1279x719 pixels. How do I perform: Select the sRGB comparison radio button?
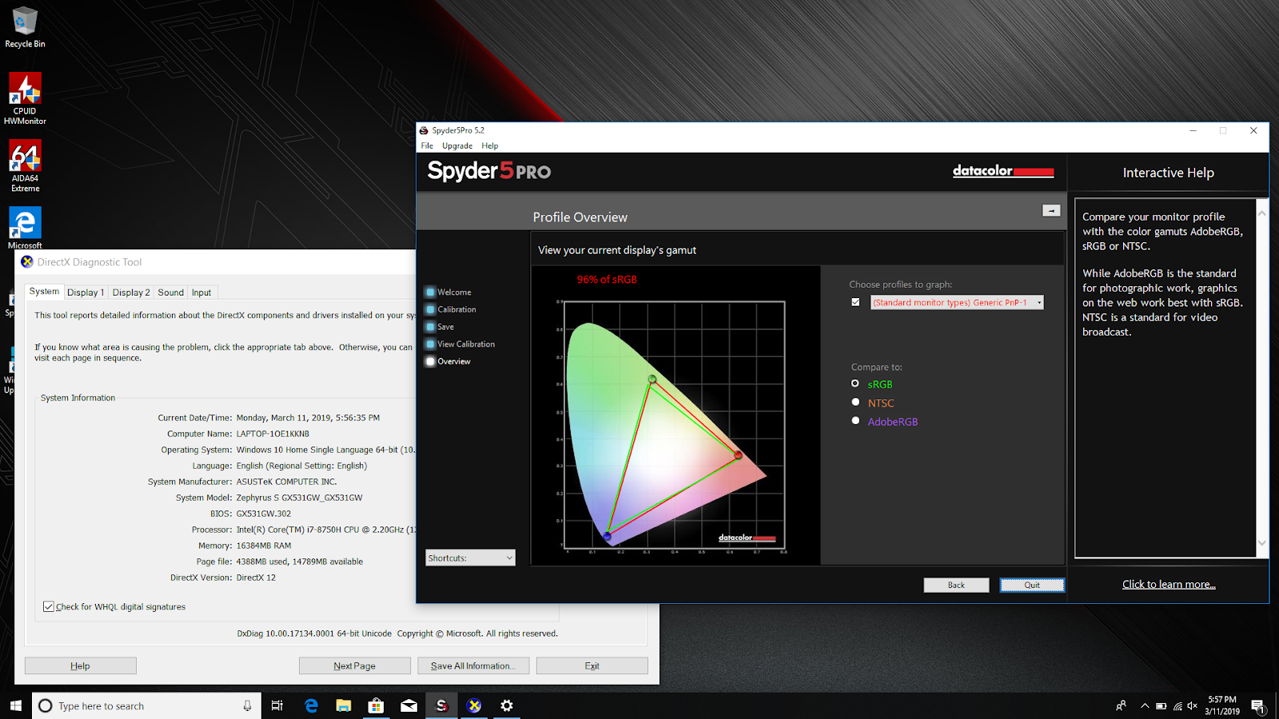[855, 384]
